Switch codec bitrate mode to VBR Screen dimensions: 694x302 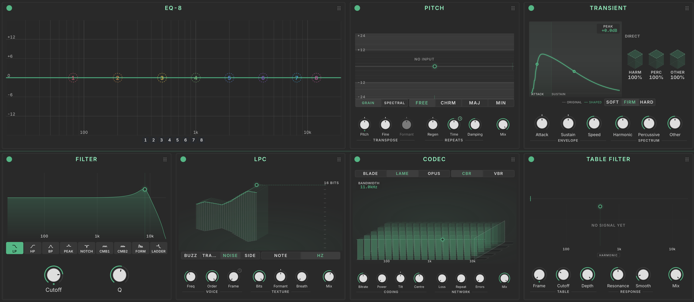click(x=498, y=174)
